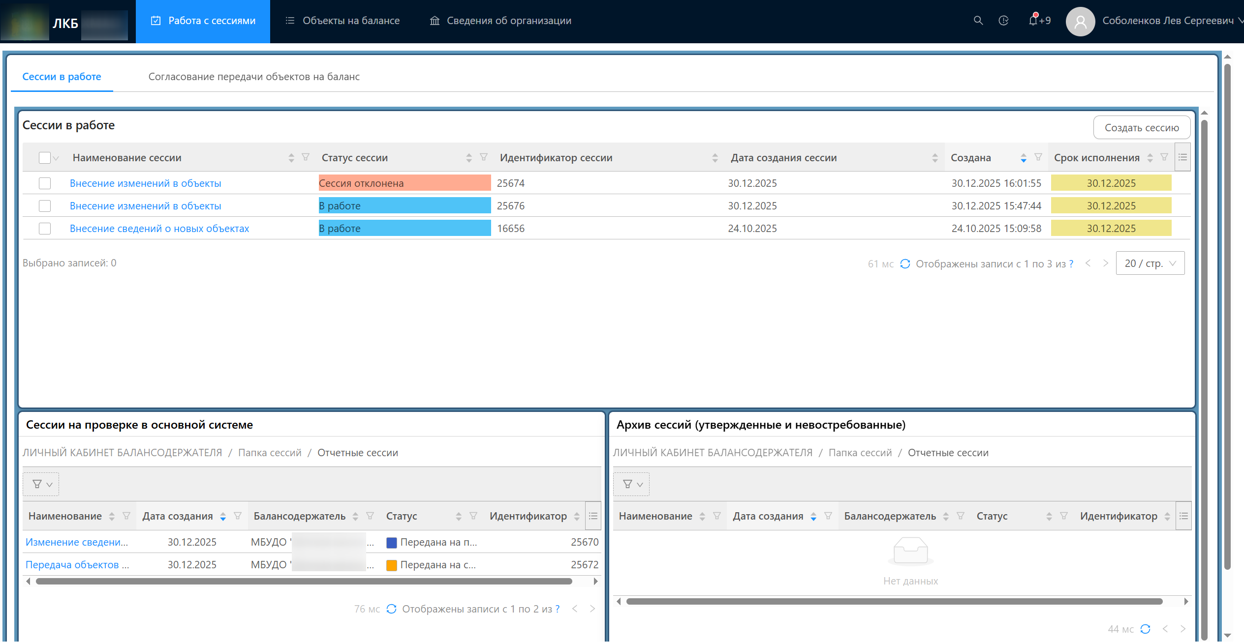This screenshot has width=1244, height=642.
Task: Toggle the select-all header checkbox
Action: 45,158
